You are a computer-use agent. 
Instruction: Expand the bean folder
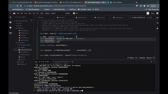point(16,26)
